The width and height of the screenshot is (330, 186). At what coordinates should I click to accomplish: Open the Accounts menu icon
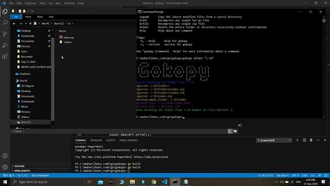click(x=5, y=156)
